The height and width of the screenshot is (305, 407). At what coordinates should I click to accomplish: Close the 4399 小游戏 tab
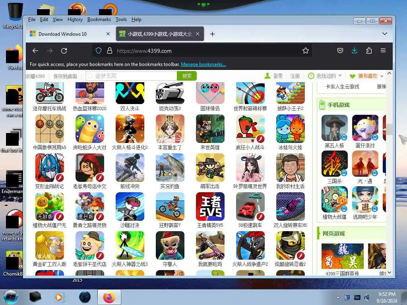click(198, 34)
